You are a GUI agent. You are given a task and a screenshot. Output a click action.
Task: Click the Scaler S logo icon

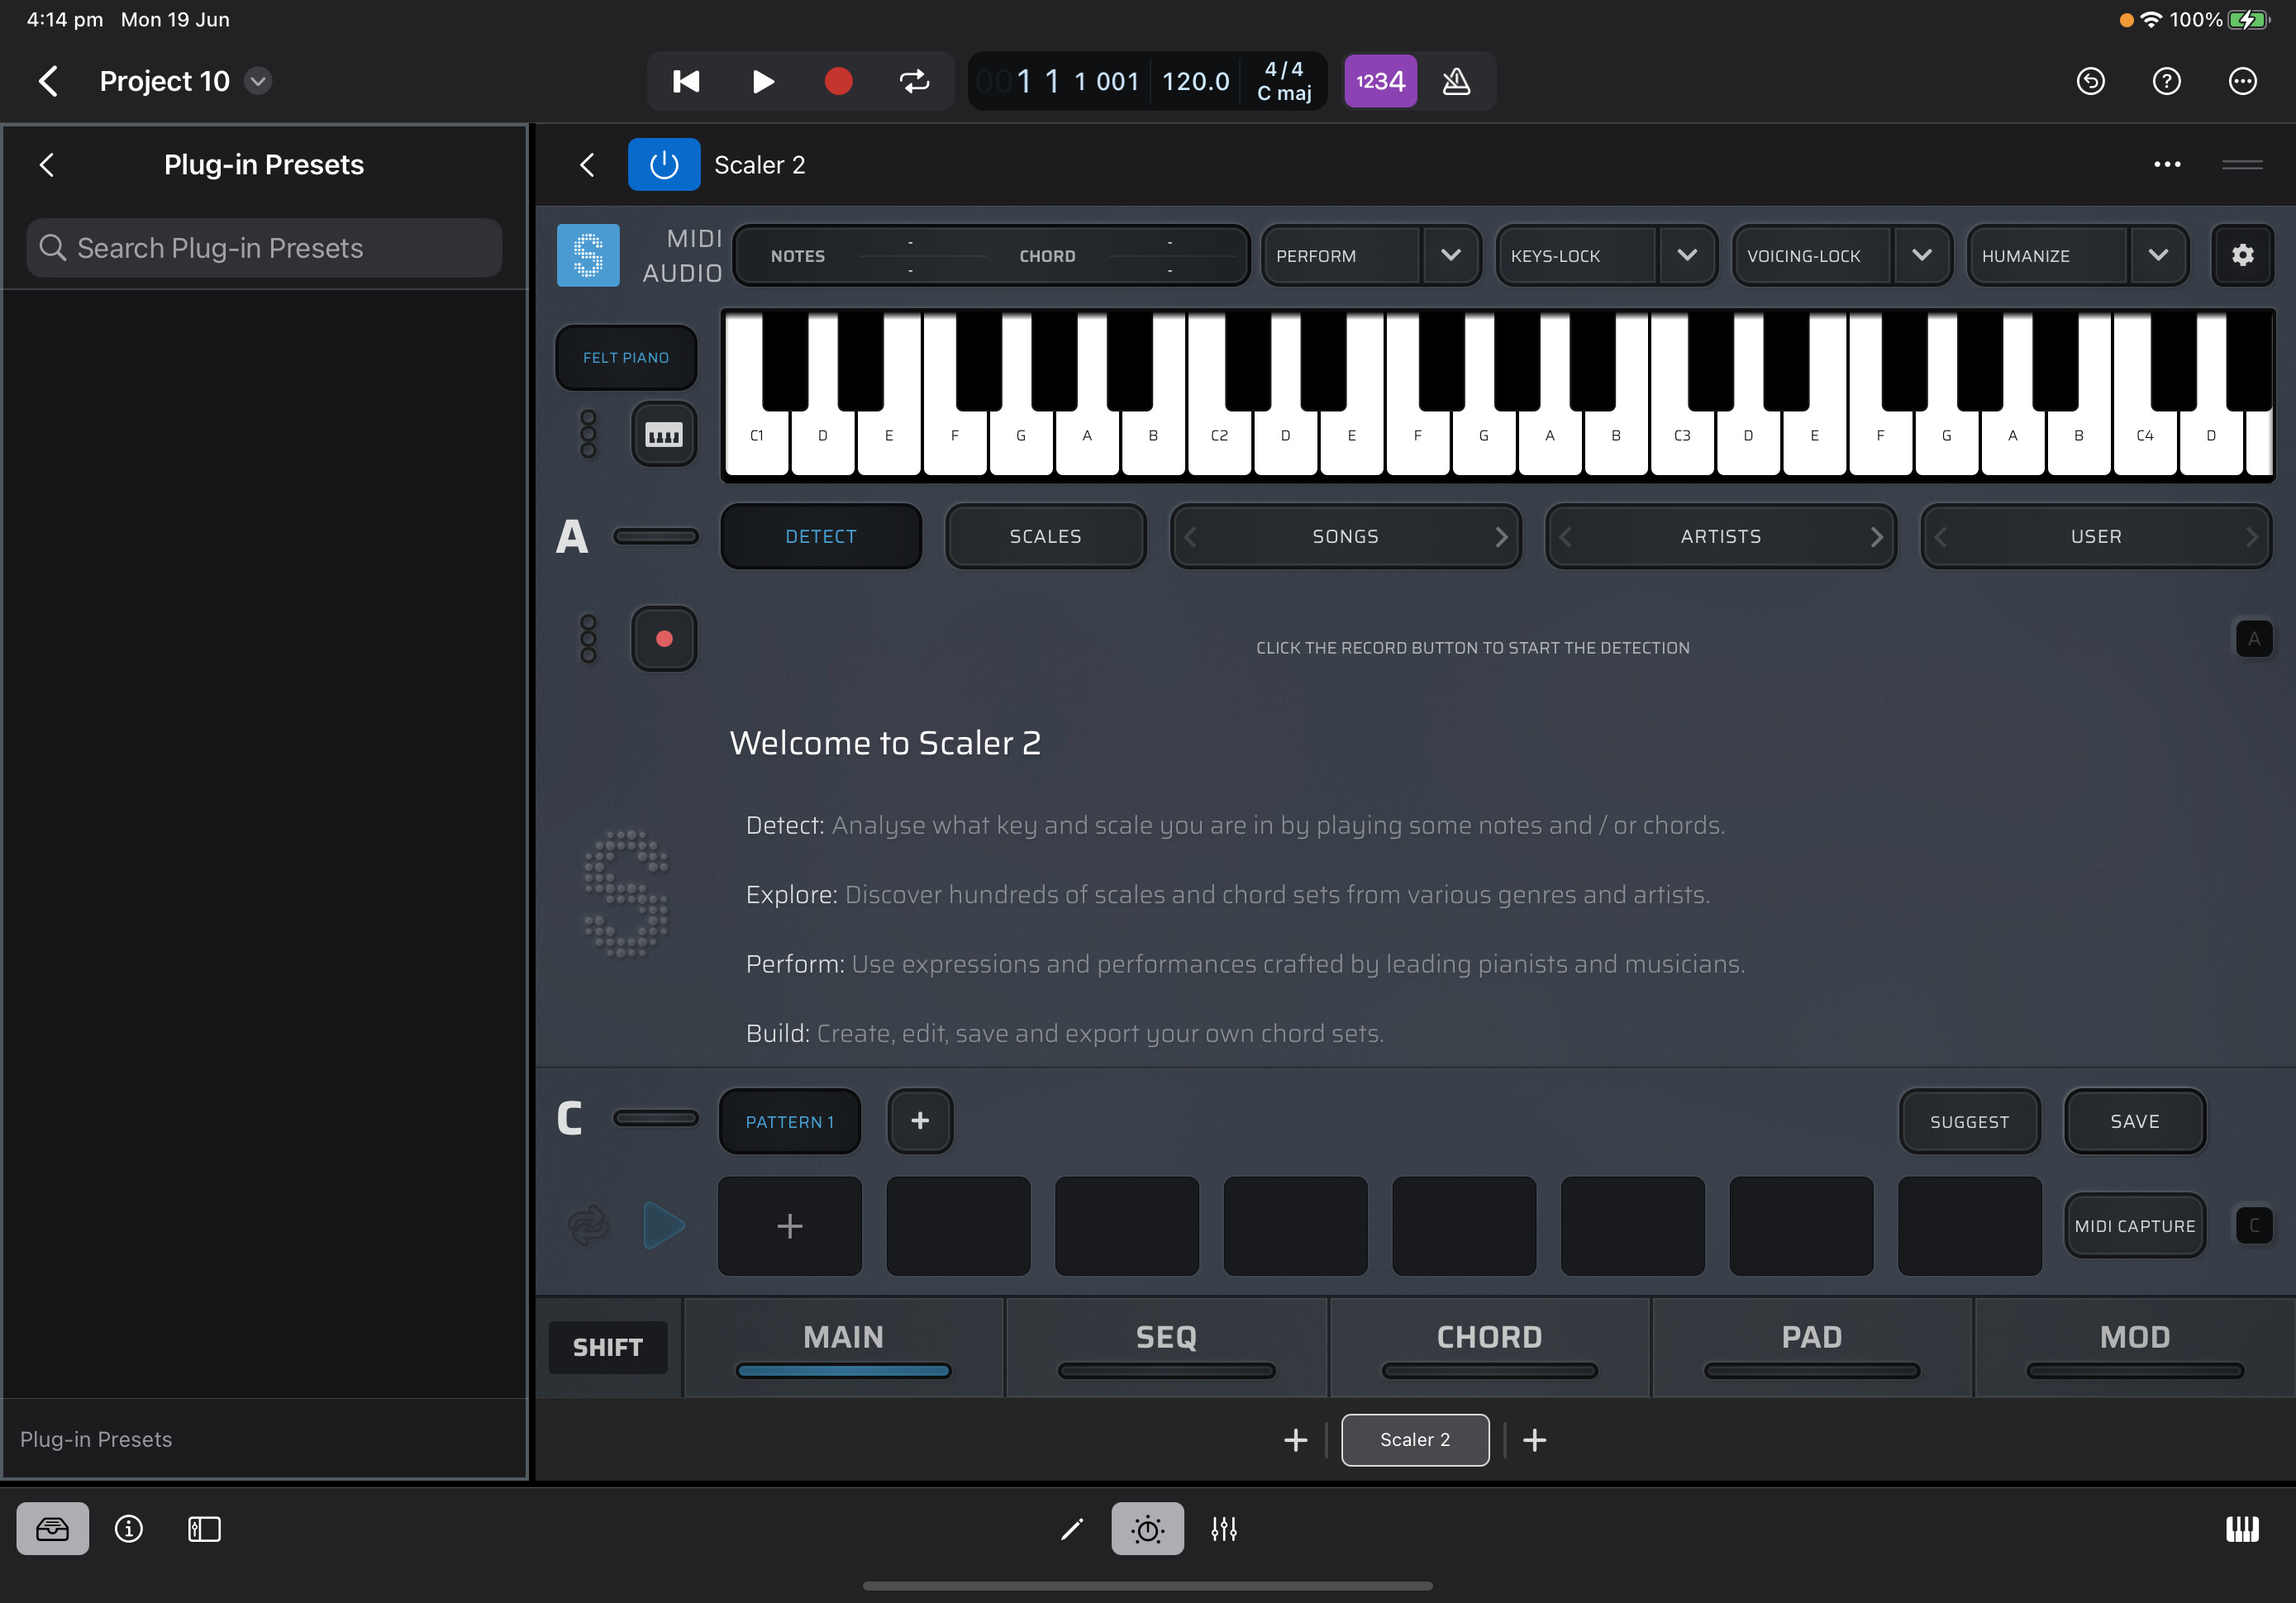click(x=588, y=255)
